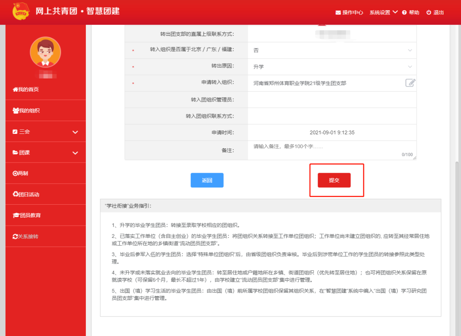Image resolution: width=461 pixels, height=336 pixels.
Task: Open the 转出原因 dropdown
Action: (409, 67)
